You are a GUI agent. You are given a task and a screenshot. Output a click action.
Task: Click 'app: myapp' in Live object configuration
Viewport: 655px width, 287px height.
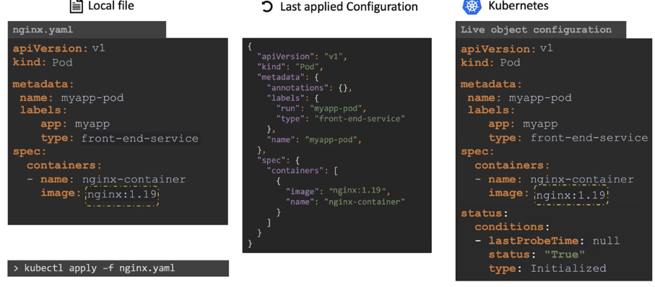coord(523,124)
